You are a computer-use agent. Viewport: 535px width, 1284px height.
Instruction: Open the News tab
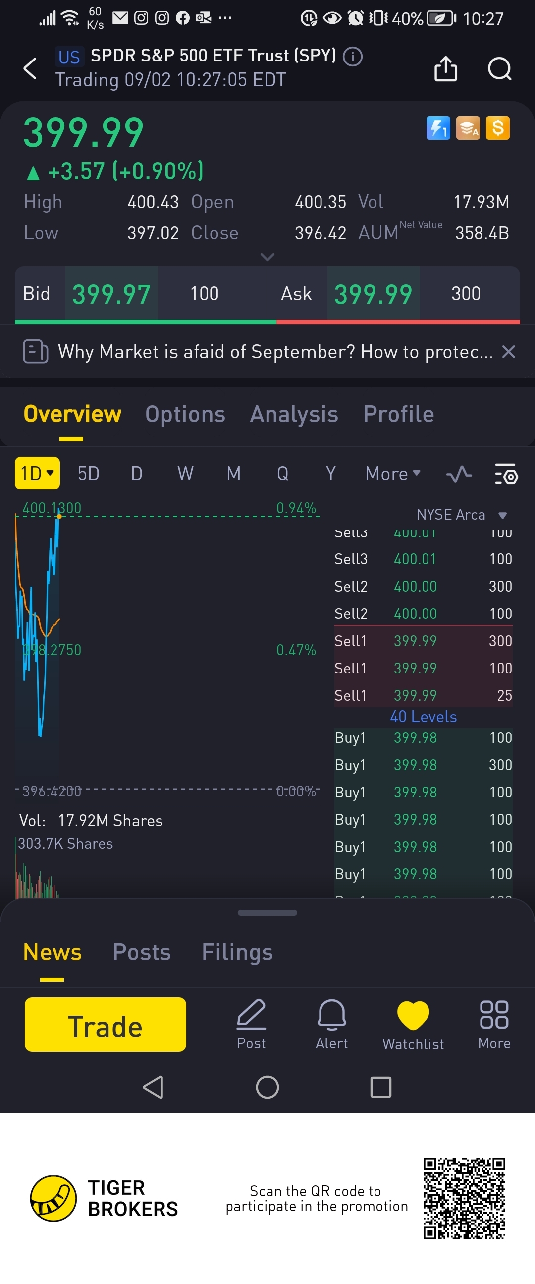pyautogui.click(x=52, y=952)
